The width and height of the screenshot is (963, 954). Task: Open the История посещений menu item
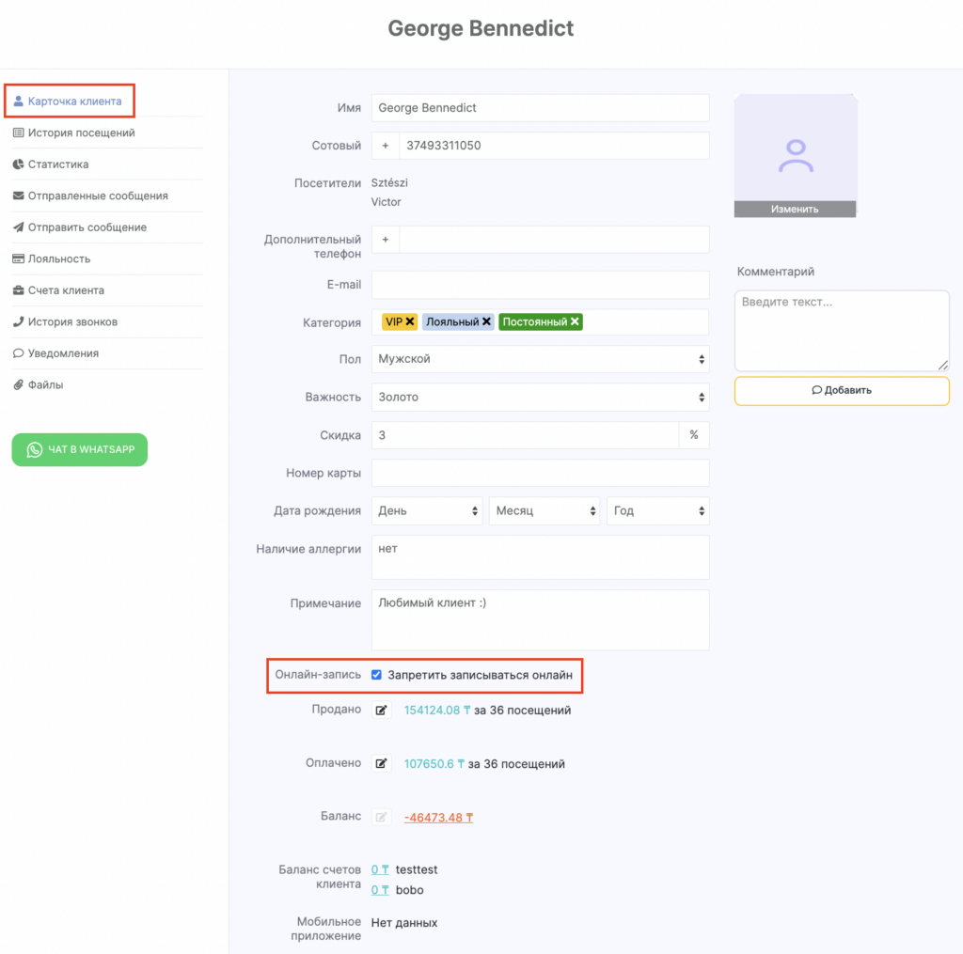pyautogui.click(x=81, y=133)
